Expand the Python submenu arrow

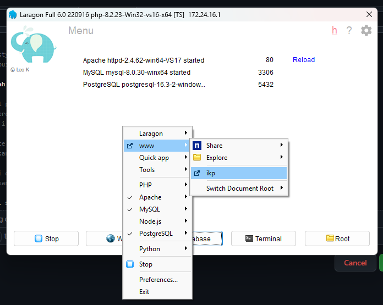186,248
